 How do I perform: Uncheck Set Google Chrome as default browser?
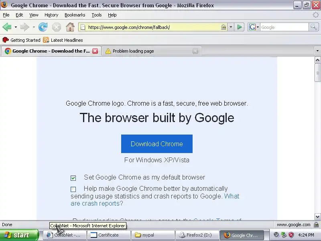(73, 178)
